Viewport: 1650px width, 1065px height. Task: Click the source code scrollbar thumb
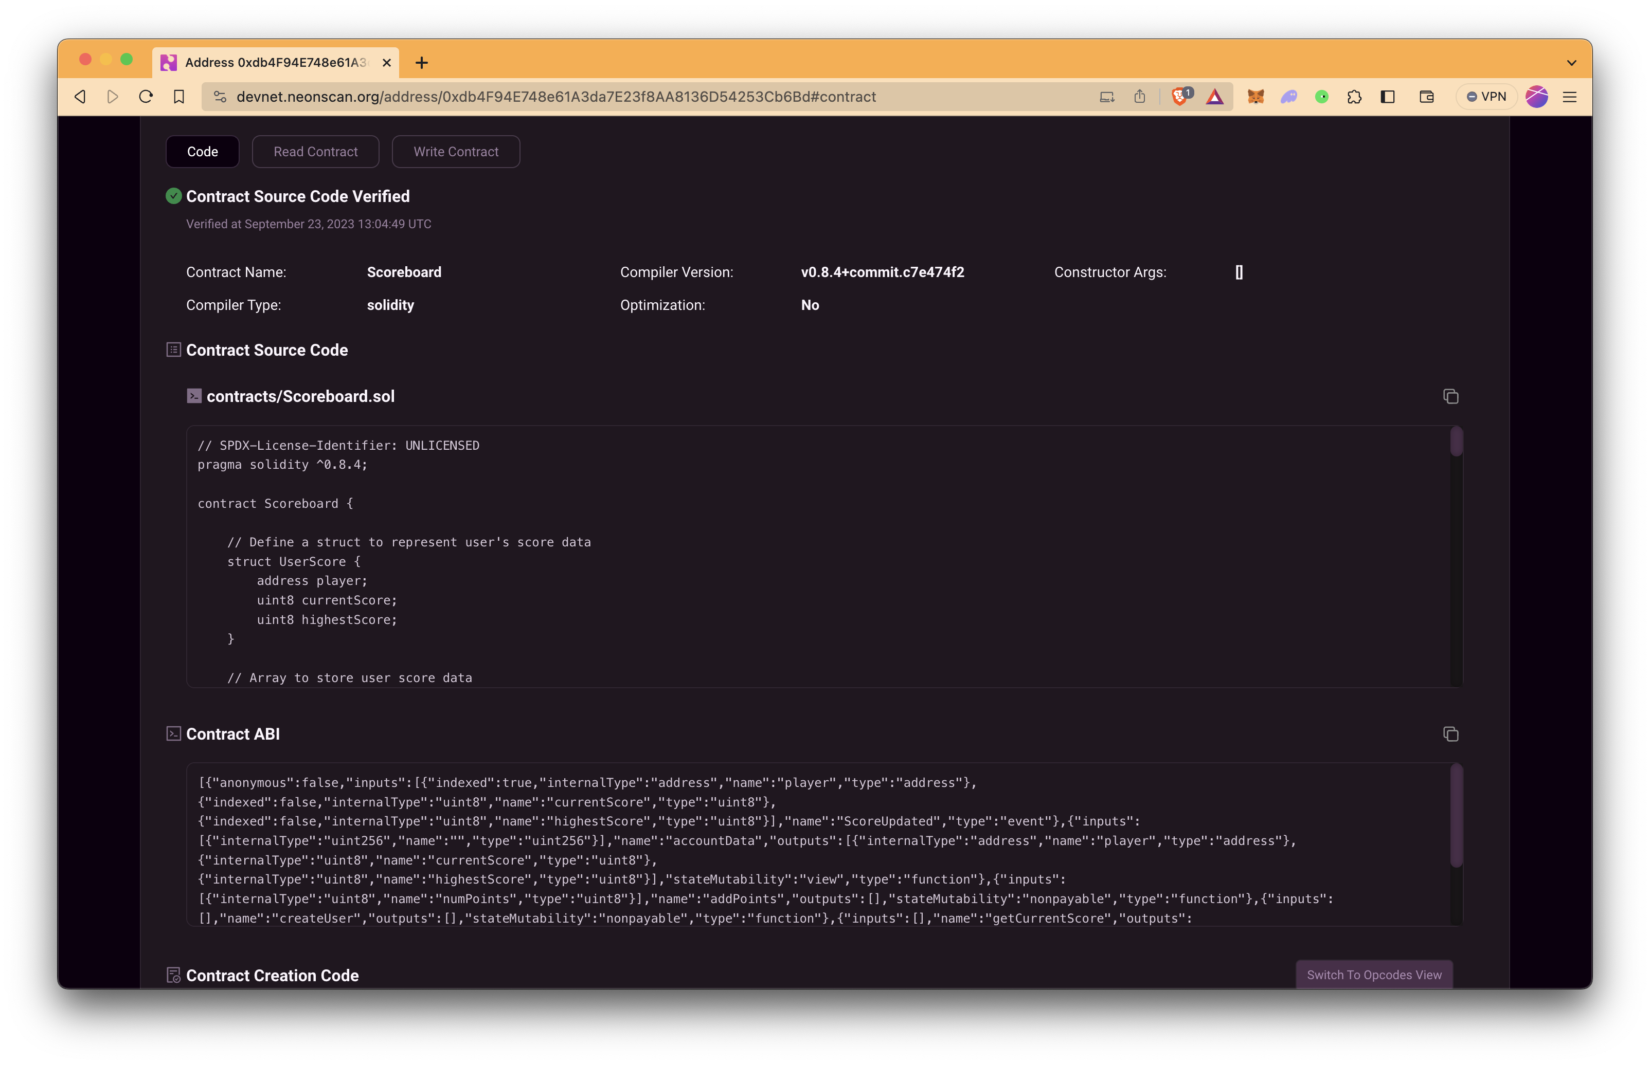coord(1456,442)
